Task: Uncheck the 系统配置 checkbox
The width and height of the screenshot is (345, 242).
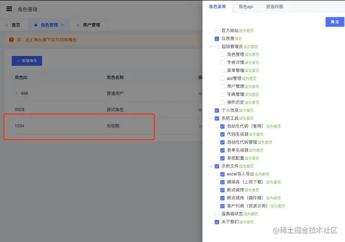Action: (x=222, y=158)
